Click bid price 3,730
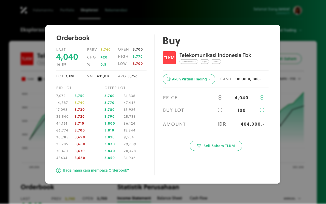The width and height of the screenshot is (326, 204). coord(79,110)
